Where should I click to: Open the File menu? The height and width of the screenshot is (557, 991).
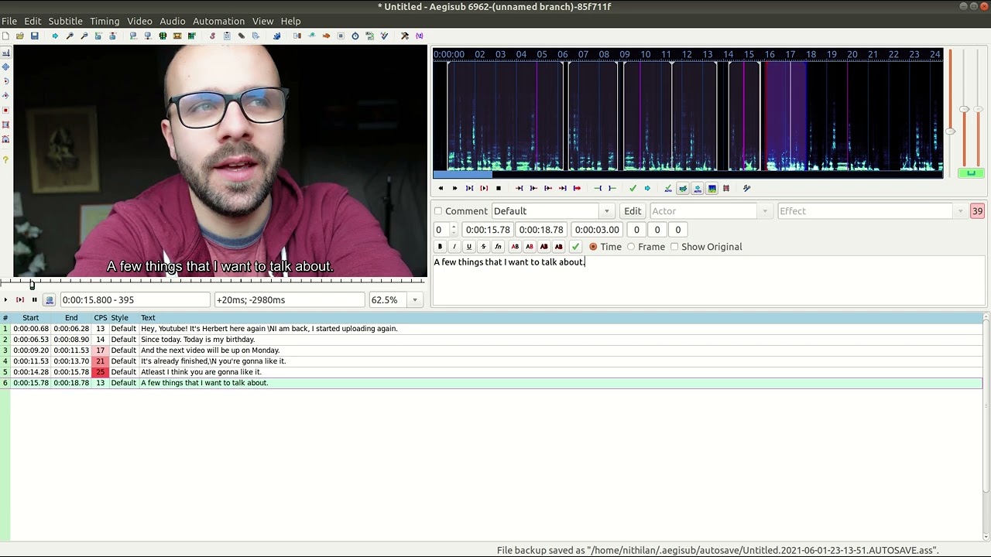pyautogui.click(x=9, y=21)
